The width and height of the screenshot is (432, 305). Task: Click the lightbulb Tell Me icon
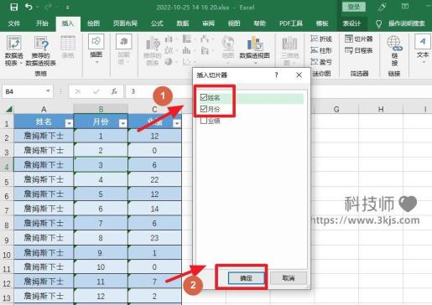pos(378,24)
